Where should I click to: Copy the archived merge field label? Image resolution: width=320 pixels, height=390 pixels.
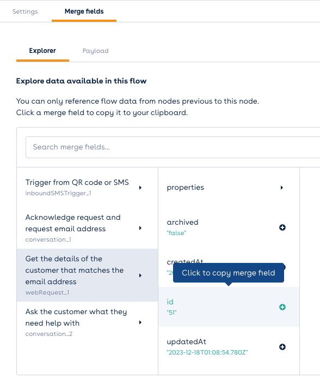(182, 222)
